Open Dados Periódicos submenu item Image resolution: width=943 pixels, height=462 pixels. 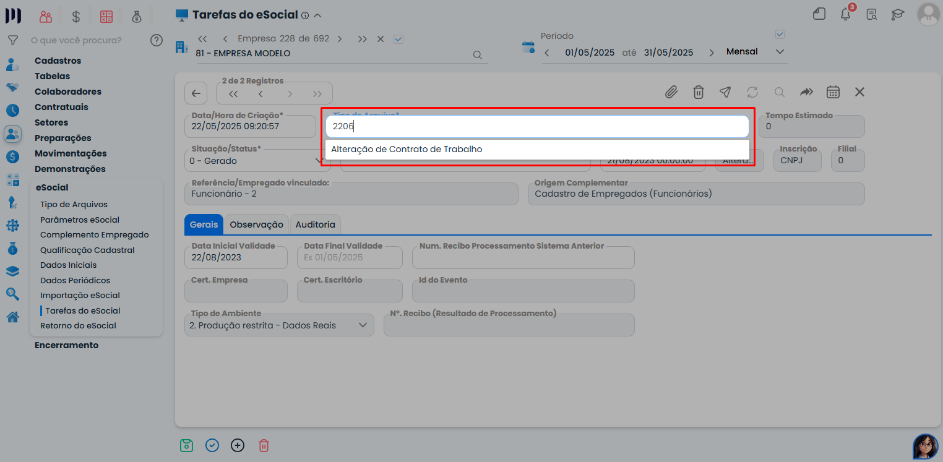[75, 280]
